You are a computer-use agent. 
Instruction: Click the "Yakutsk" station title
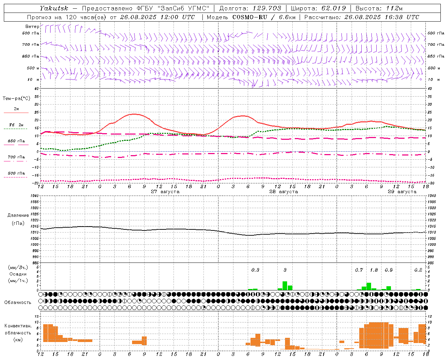(x=54, y=8)
